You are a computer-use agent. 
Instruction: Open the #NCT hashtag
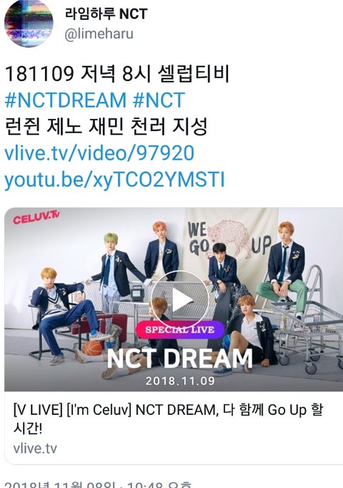159,100
